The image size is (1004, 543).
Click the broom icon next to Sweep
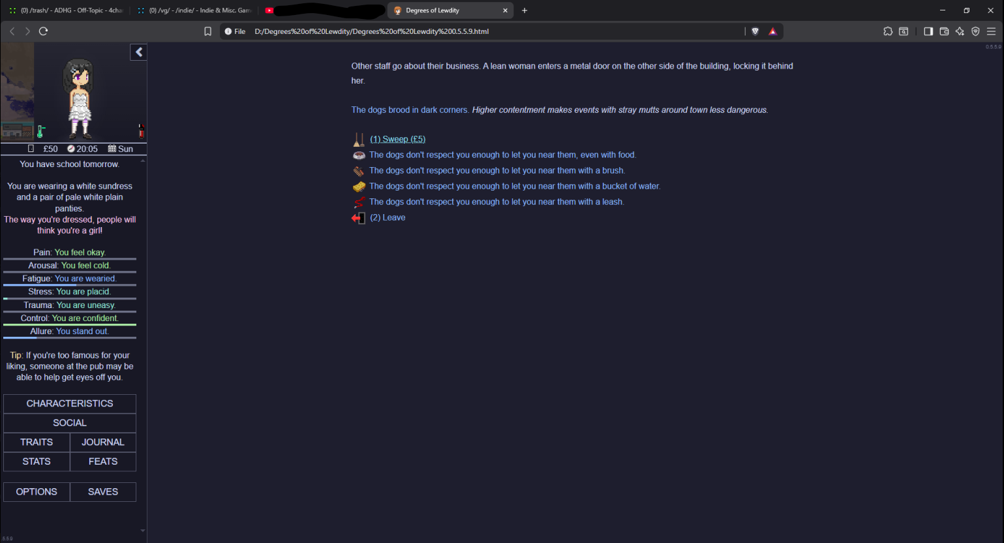tap(359, 140)
